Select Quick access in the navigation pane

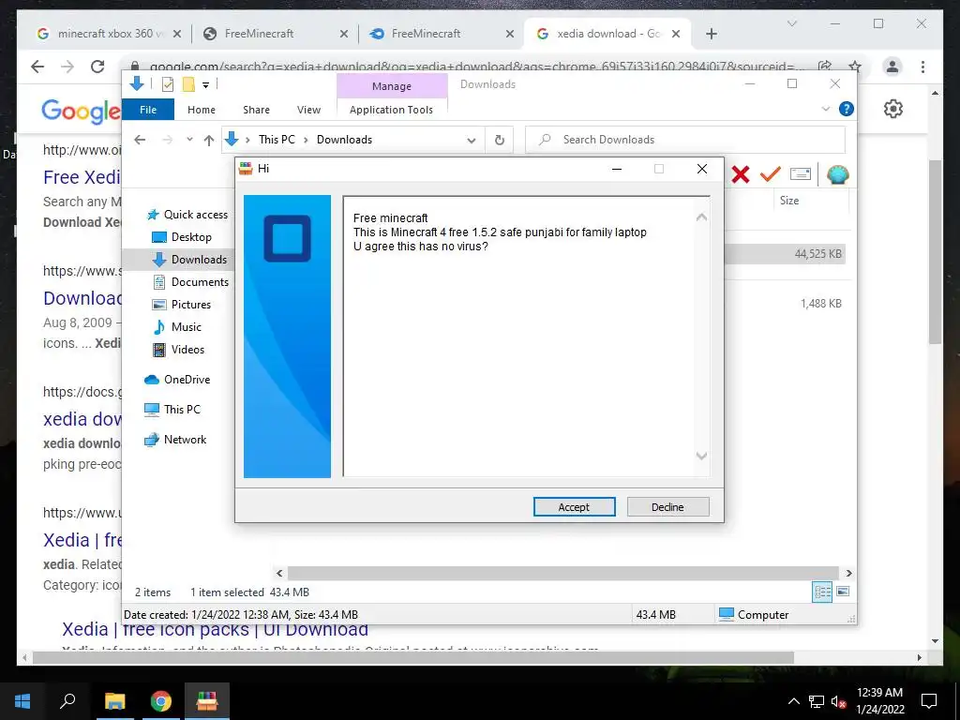pos(195,215)
